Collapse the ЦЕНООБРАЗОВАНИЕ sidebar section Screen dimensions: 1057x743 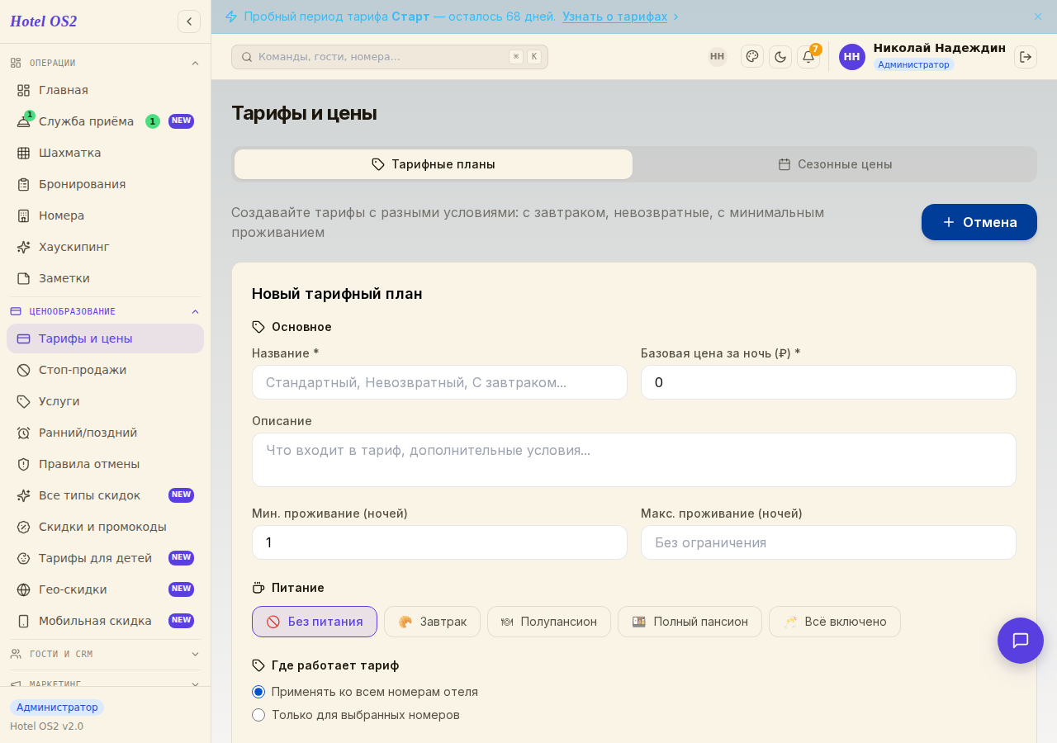(x=105, y=311)
